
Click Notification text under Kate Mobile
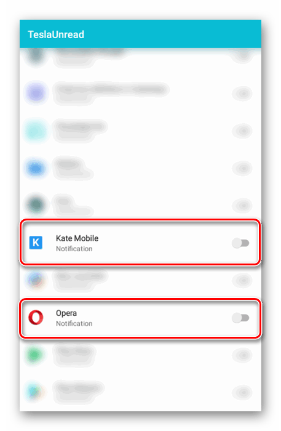coord(74,249)
